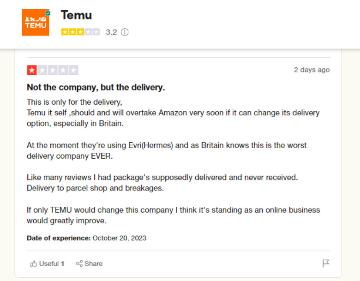Viewport: 360px width, 281px height.
Task: Click the paragraph mentioning Evri(Hermes)
Action: click(167, 150)
